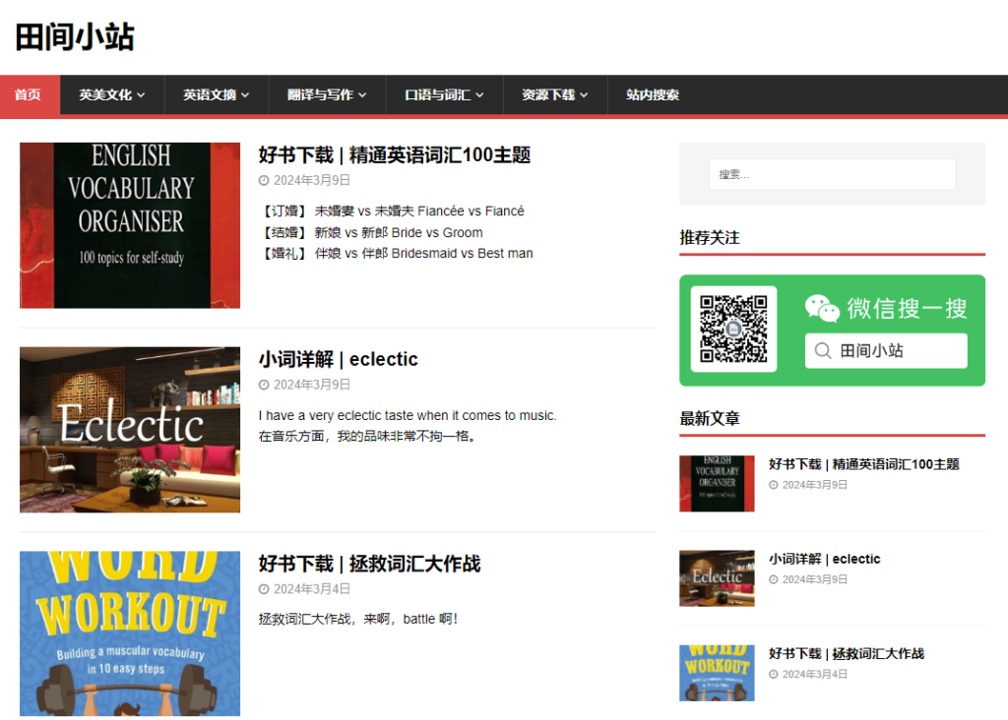Click clock icon by sidebar 拯救词汇大作战 date
This screenshot has height=720, width=1008.
click(x=774, y=675)
